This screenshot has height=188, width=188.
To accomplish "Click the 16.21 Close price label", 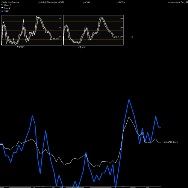I will point(171,142).
